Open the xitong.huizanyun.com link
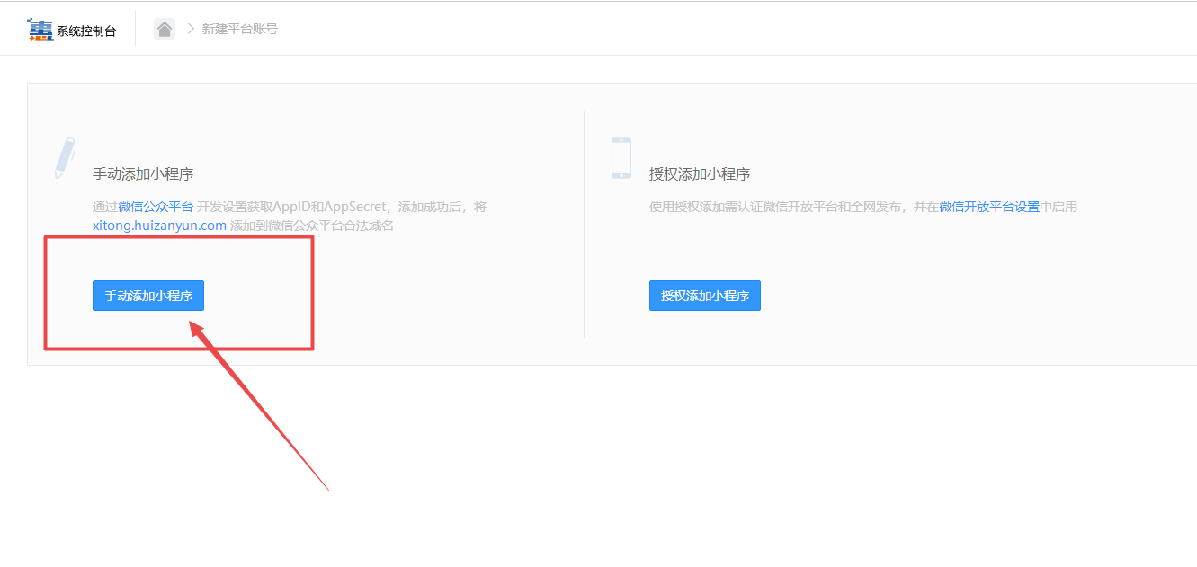This screenshot has height=567, width=1197. pos(159,226)
